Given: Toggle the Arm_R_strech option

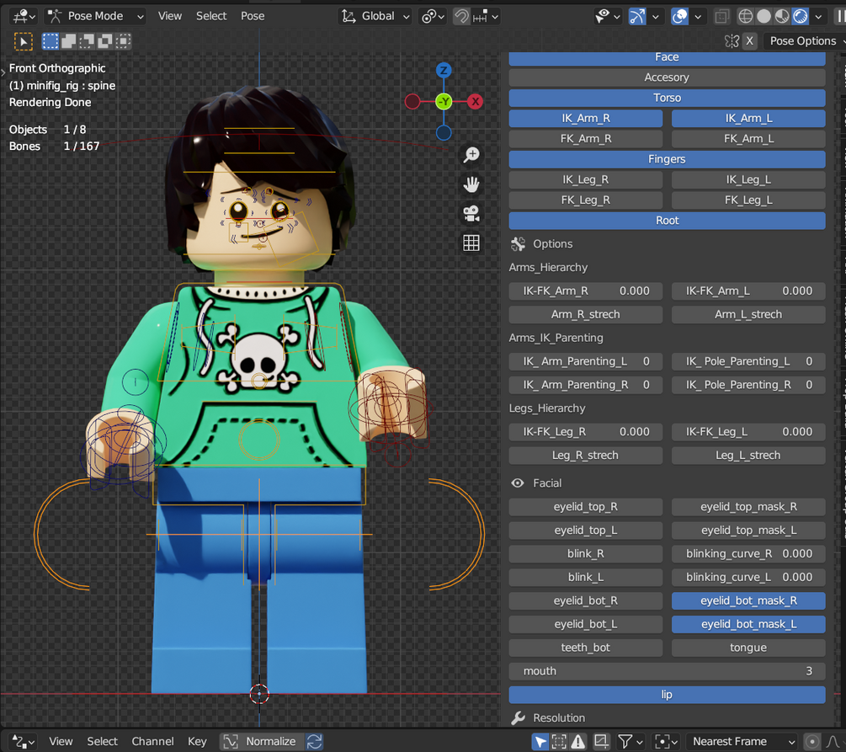Looking at the screenshot, I should coord(585,314).
